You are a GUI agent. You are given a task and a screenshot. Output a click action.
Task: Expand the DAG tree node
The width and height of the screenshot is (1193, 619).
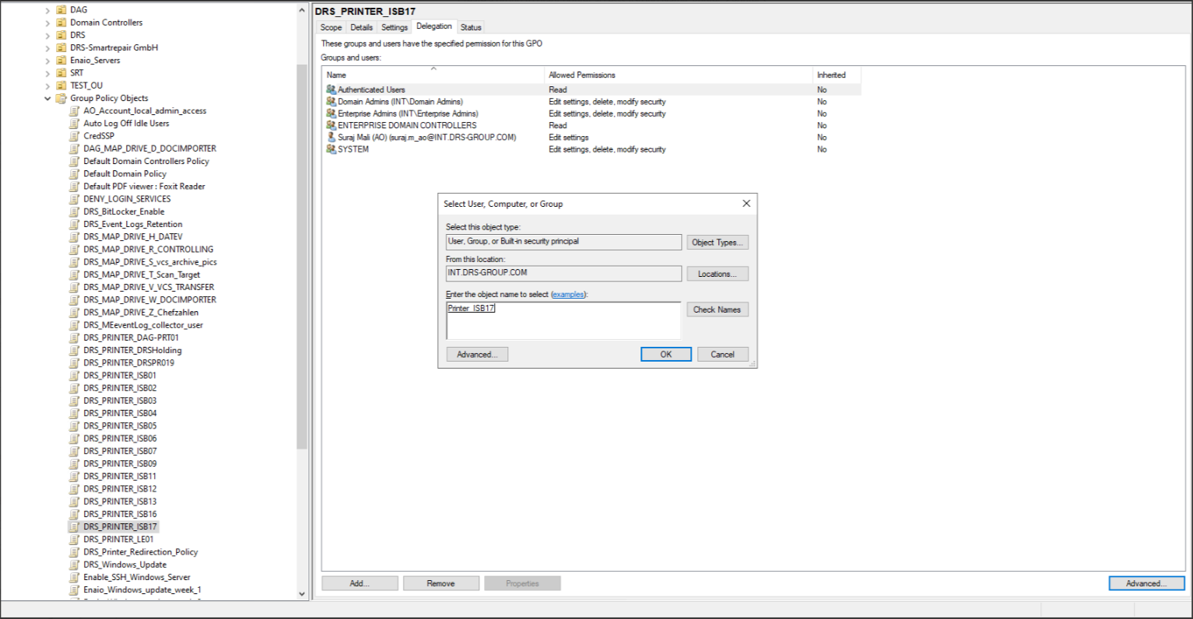click(x=47, y=10)
